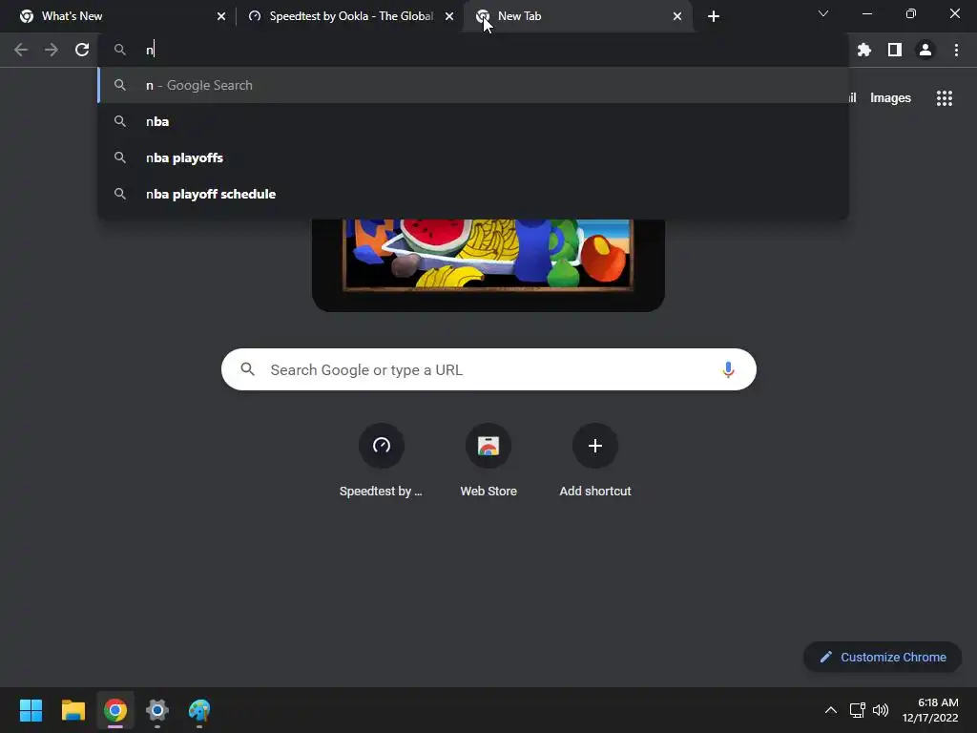Select the 'n - Google Search' suggestion
Screen dimensions: 977x733
click(473, 85)
